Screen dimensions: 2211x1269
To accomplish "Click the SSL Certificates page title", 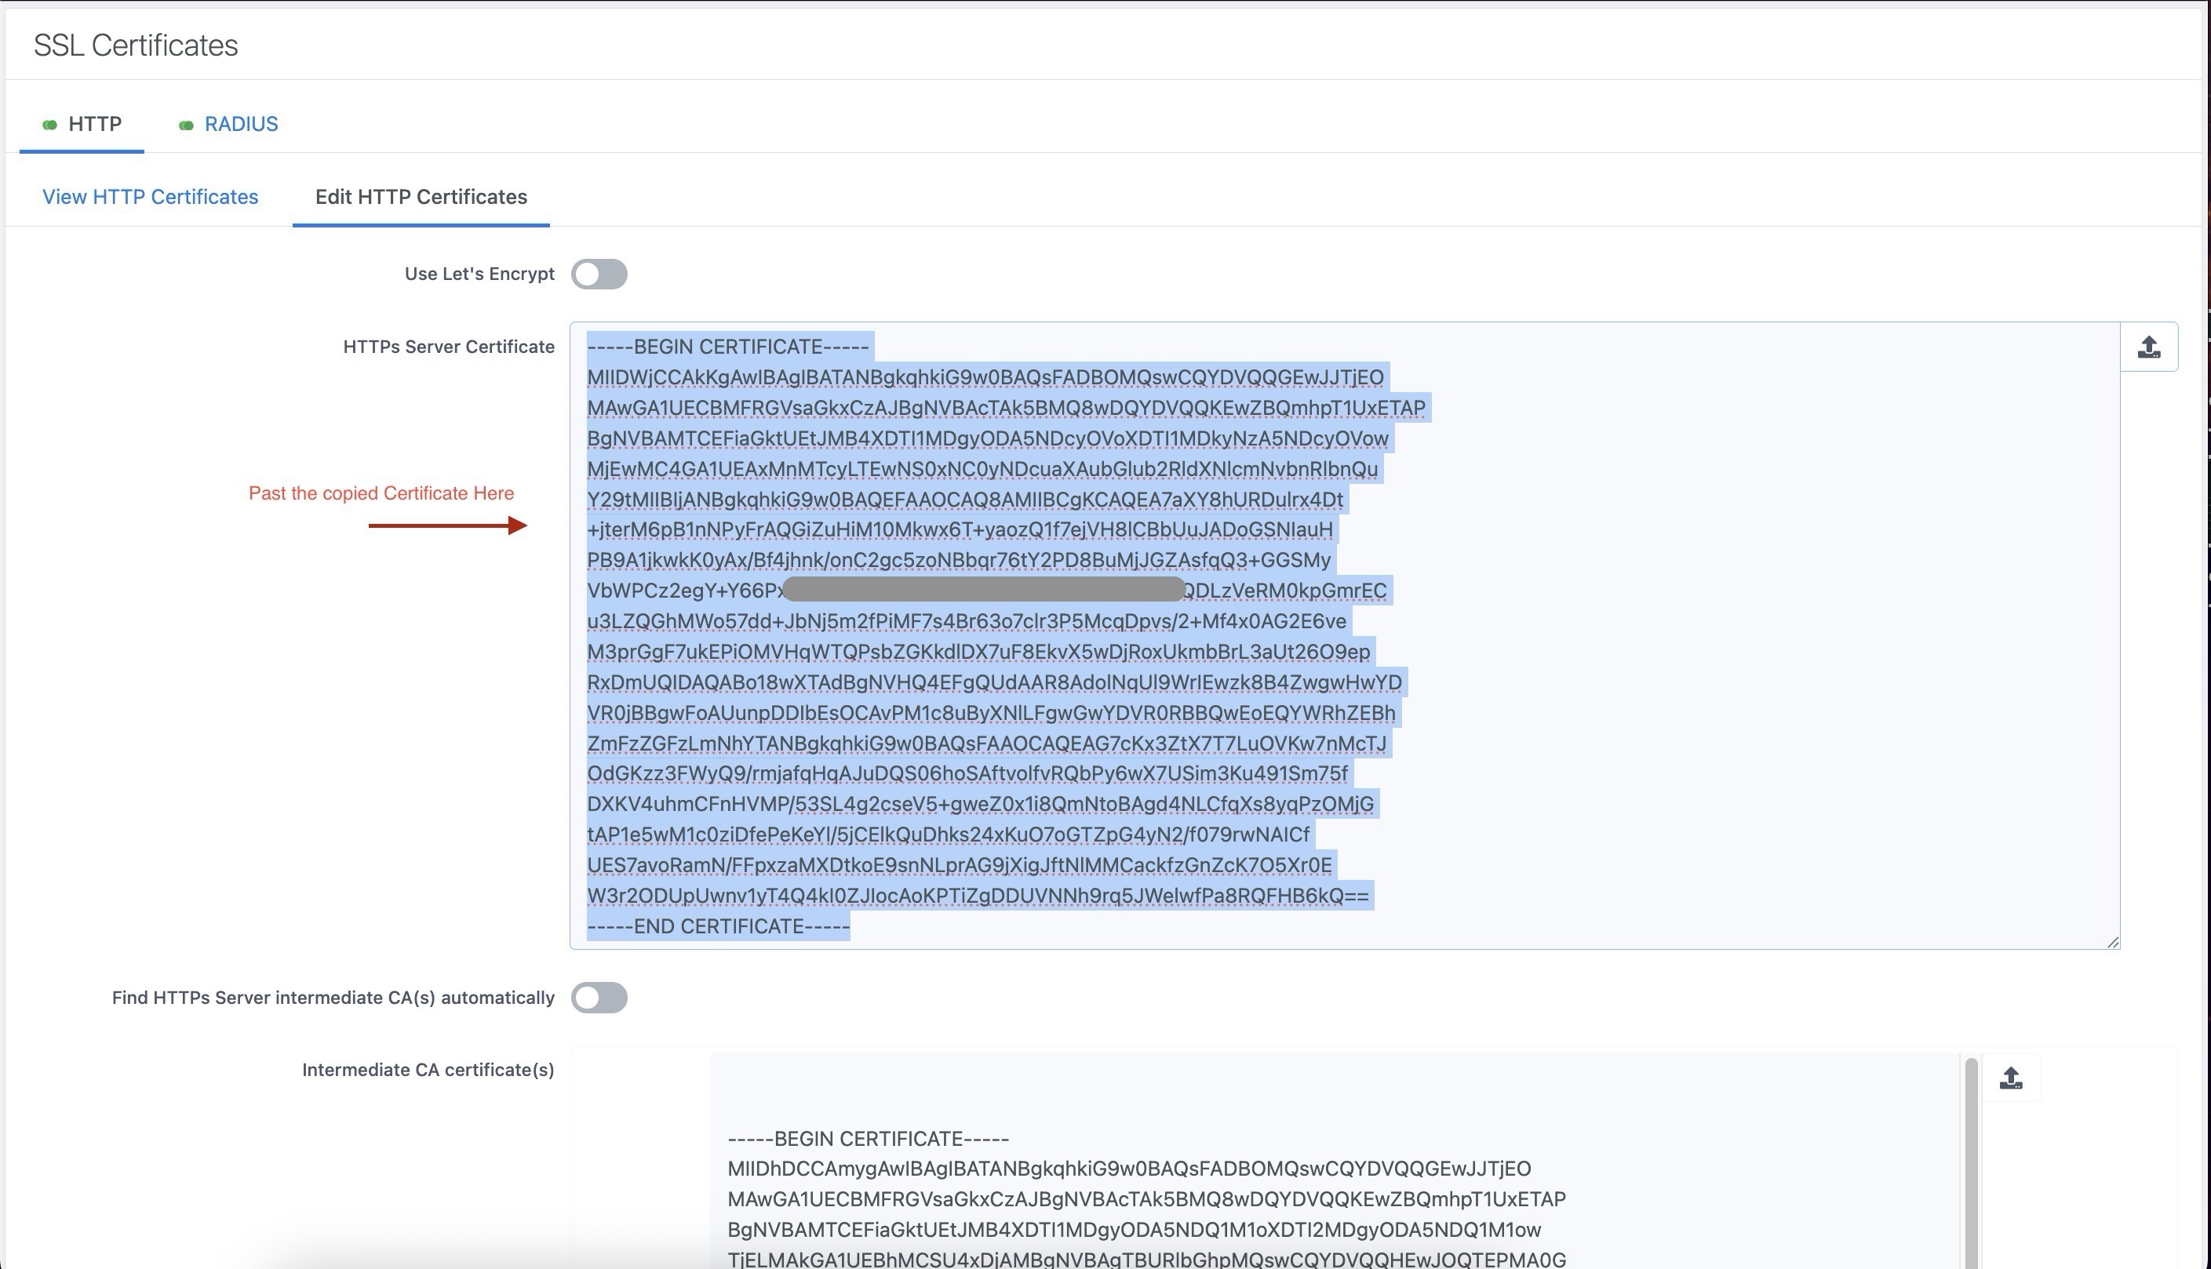I will click(135, 45).
